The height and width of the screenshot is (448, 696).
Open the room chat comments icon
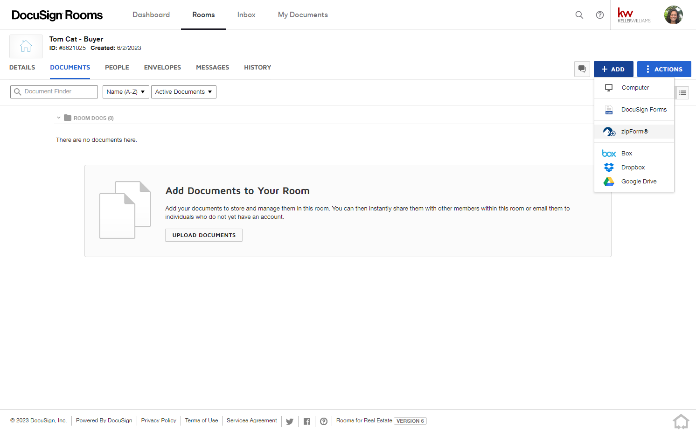click(x=582, y=69)
